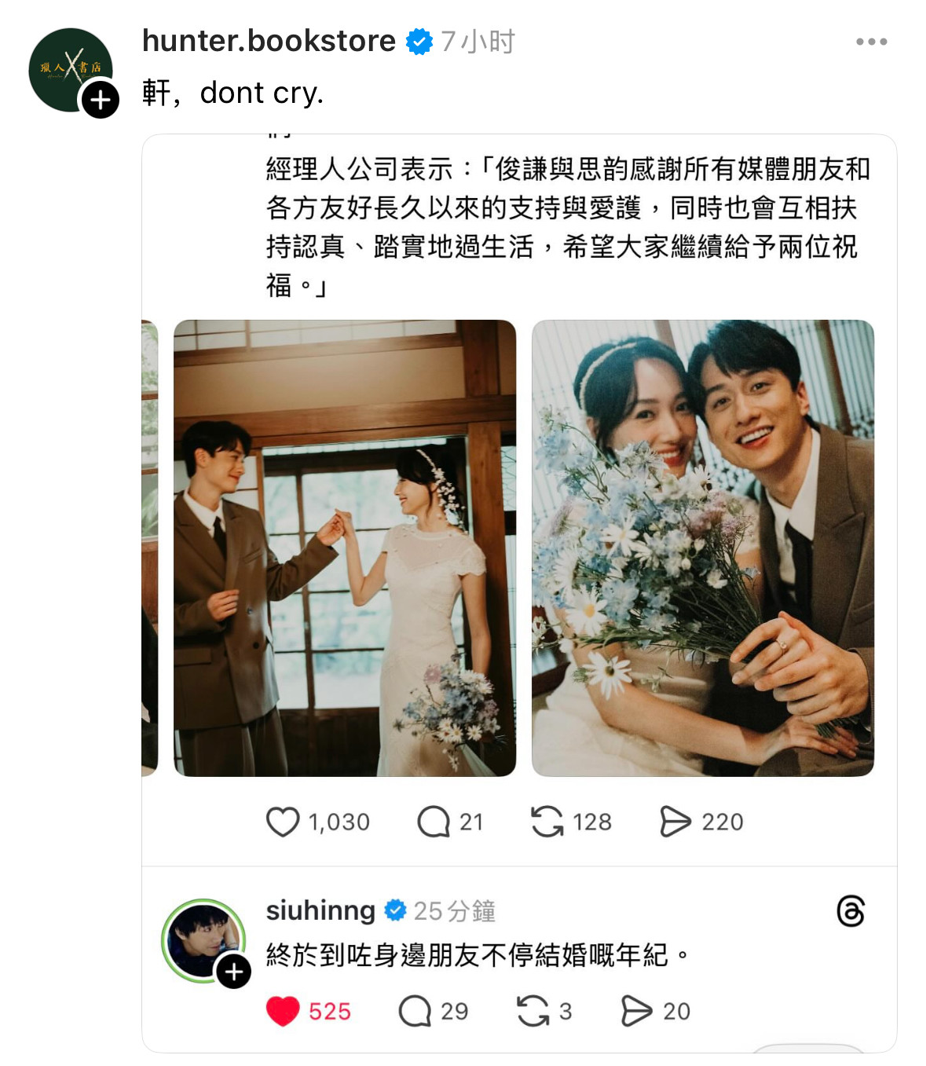Open the Threads logo icon
The width and height of the screenshot is (926, 1066).
click(x=851, y=911)
